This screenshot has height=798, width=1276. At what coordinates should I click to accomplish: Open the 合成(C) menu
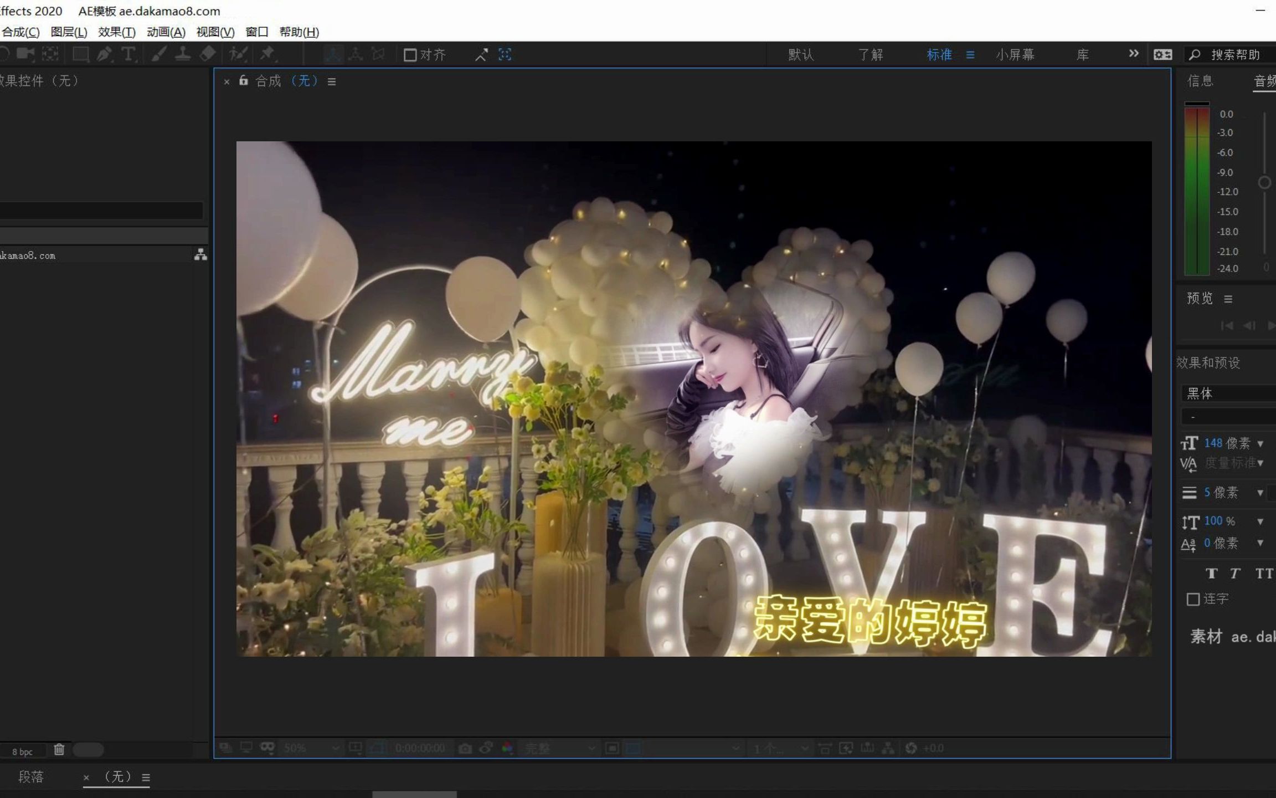(x=20, y=32)
